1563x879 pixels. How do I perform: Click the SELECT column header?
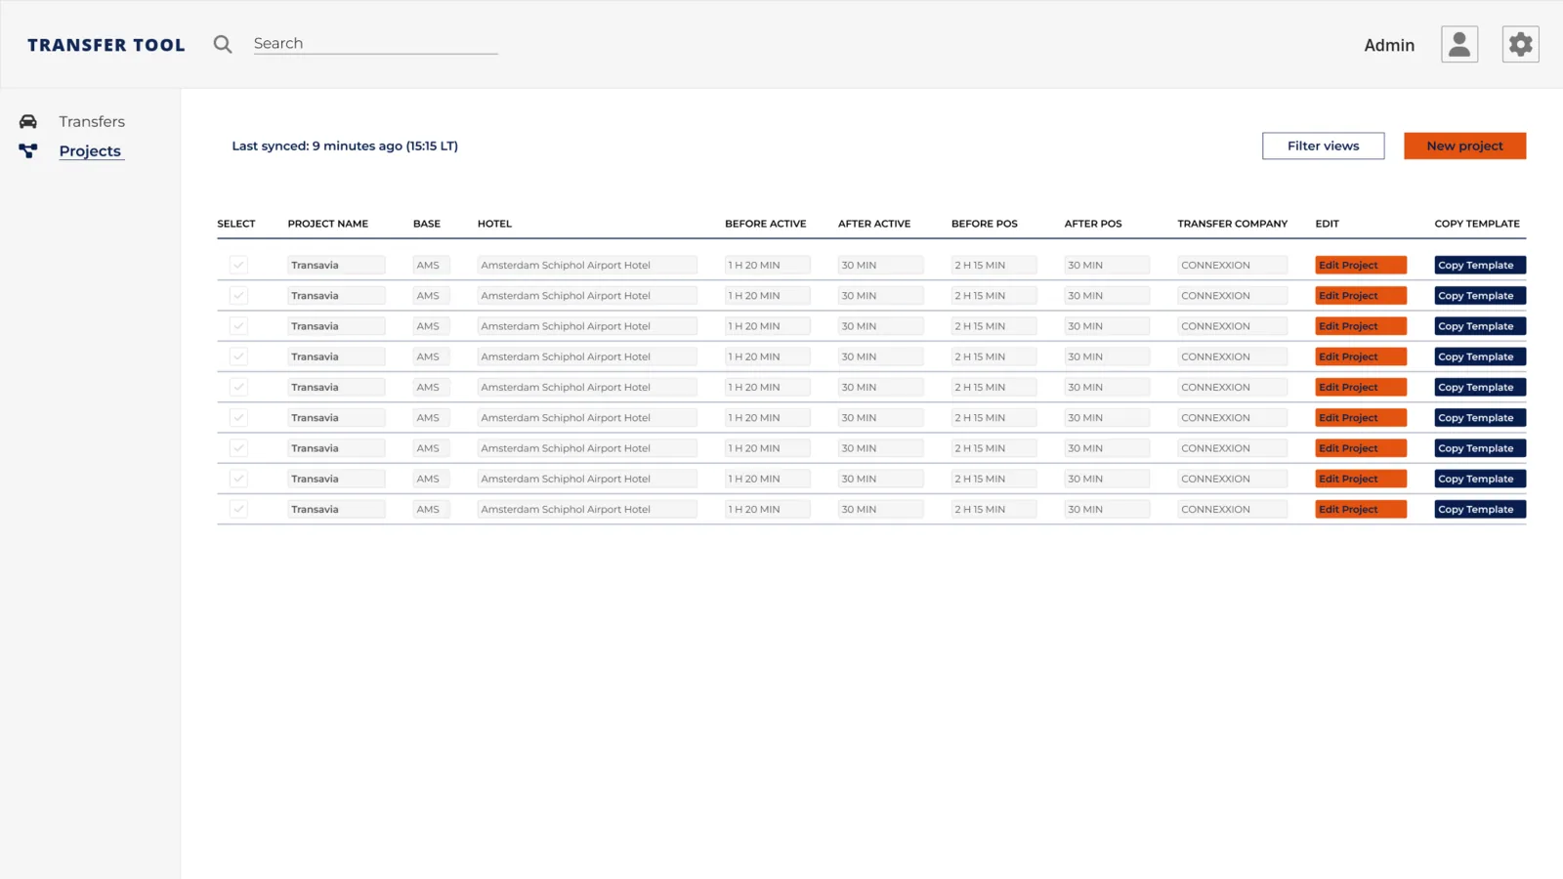(x=236, y=224)
